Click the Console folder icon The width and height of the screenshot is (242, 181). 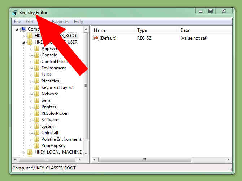point(36,55)
